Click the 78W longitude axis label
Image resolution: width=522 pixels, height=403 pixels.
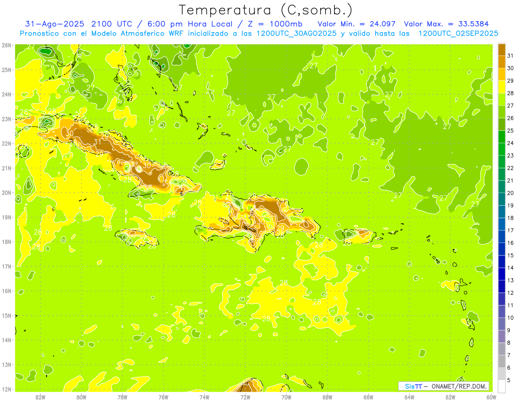(x=122, y=397)
